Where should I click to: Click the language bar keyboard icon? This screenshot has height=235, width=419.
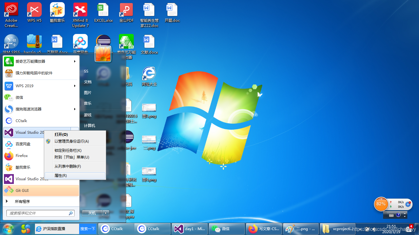[391, 215]
